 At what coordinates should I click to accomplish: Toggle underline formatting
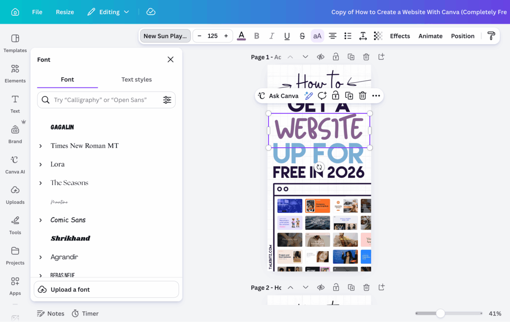coord(287,36)
